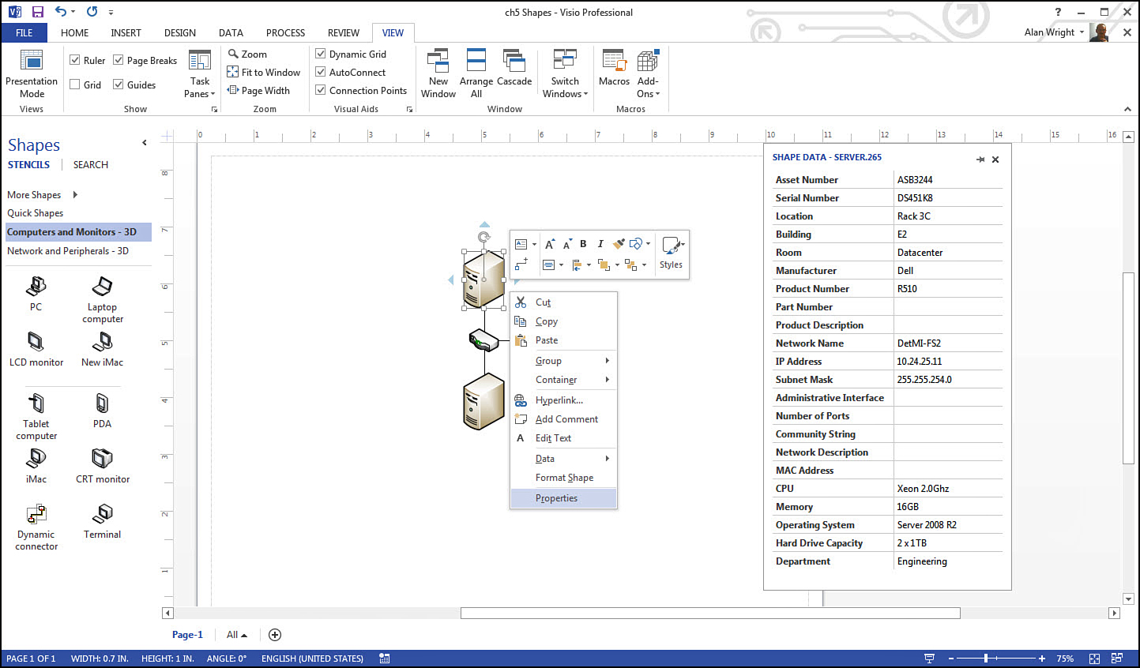Viewport: 1140px width, 668px height.
Task: Switch to the HOME ribbon tab
Action: 74,32
